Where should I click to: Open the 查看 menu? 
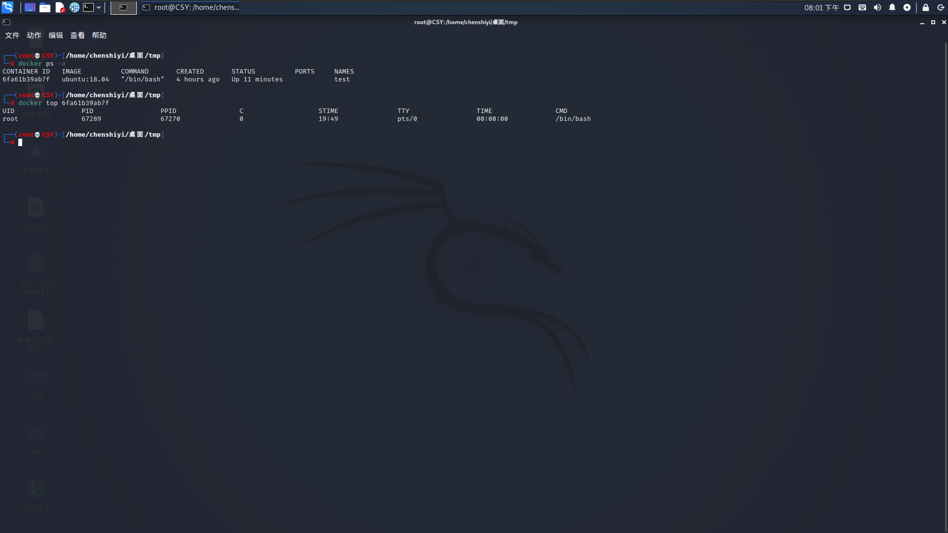78,36
